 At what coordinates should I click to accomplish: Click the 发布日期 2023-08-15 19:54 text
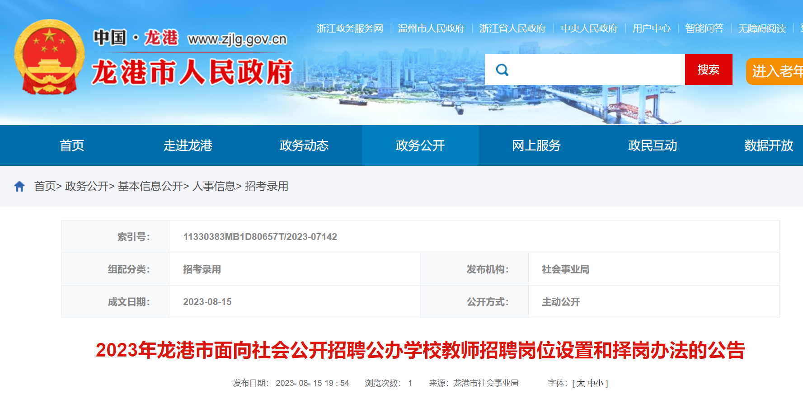[x=291, y=383]
